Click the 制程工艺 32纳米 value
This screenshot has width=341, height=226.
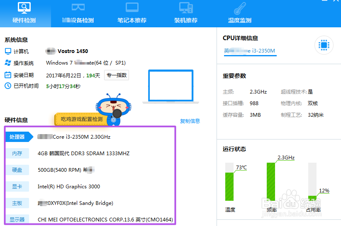coord(316,115)
